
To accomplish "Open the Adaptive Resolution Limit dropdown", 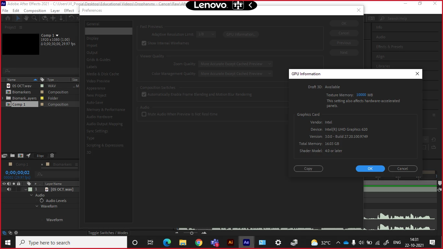I will click(x=206, y=34).
